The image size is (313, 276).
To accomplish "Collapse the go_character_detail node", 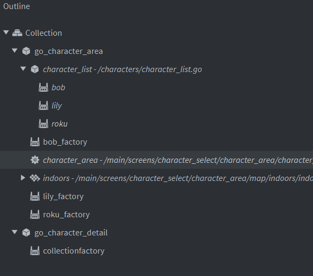I will [x=14, y=232].
